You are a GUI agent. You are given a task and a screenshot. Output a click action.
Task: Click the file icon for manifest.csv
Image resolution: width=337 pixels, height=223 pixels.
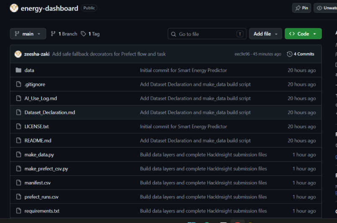(19, 182)
